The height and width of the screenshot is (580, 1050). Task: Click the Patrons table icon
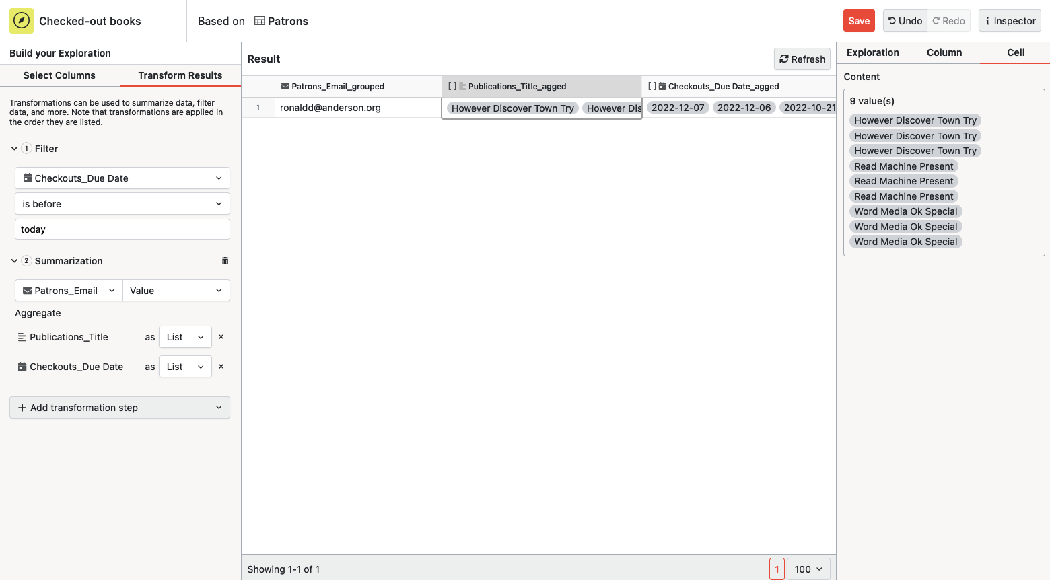point(259,21)
